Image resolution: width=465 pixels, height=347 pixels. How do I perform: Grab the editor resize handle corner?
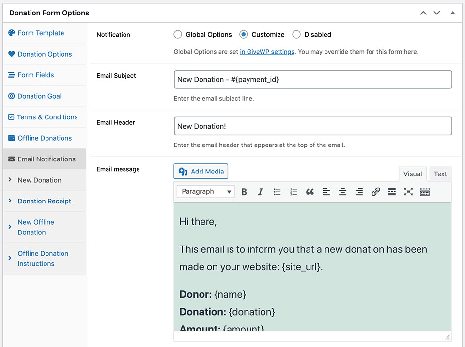coord(447,337)
